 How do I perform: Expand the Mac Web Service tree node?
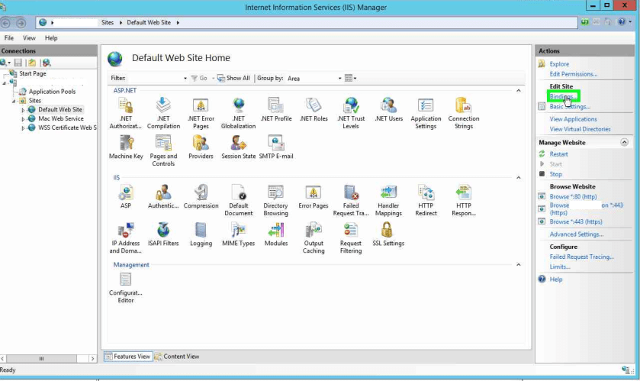(24, 119)
